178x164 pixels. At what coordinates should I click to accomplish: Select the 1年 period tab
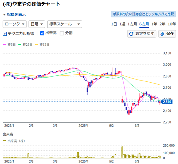click(x=154, y=24)
